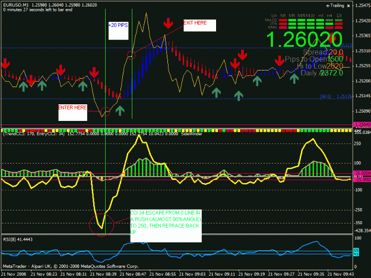The image size is (371, 278).
Task: Click the red MACD signal bar under M1
Action: (283, 20)
